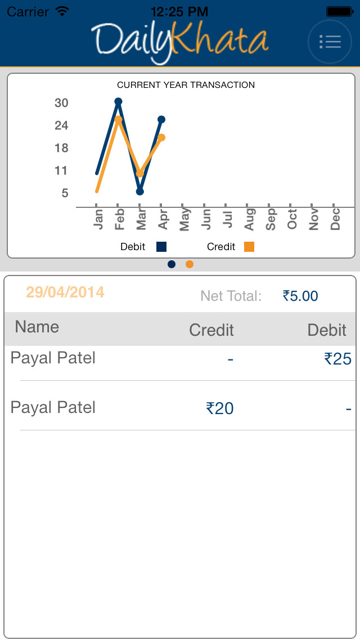This screenshot has width=360, height=640.
Task: Click the Credit legend color square
Action: pyautogui.click(x=249, y=247)
